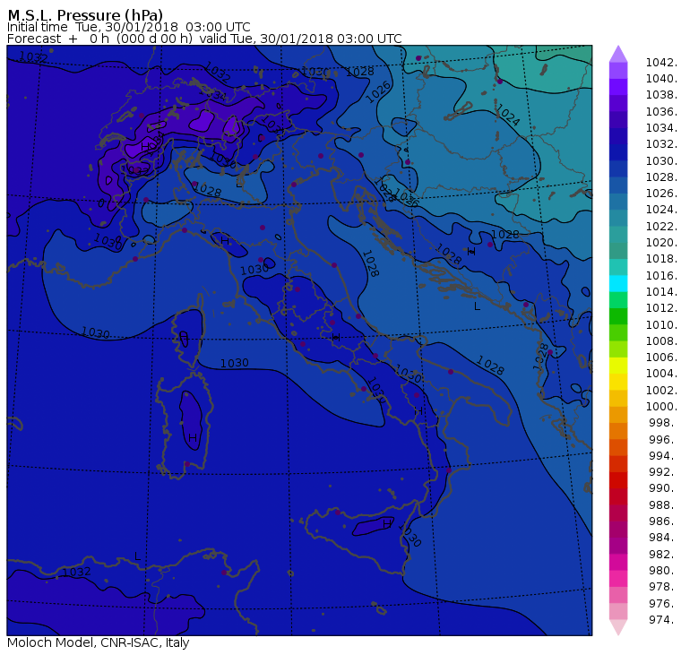Click the 1008. legend value

pyautogui.click(x=661, y=341)
